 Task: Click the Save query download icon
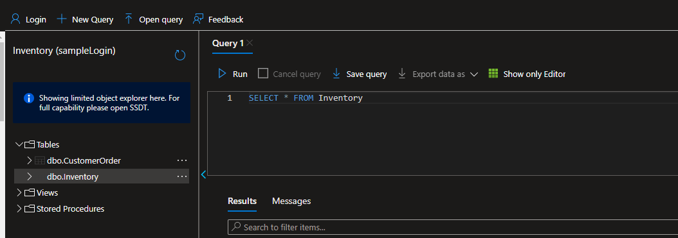[x=336, y=74]
